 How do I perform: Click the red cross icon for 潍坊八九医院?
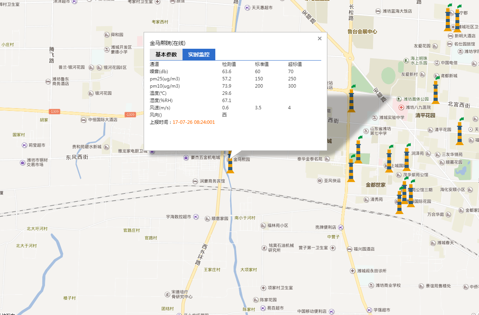(x=401, y=107)
